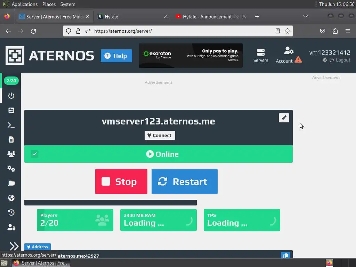Screen dimensions: 356x267
Task: Open the Files folder icon in sidebar
Action: pos(11,183)
